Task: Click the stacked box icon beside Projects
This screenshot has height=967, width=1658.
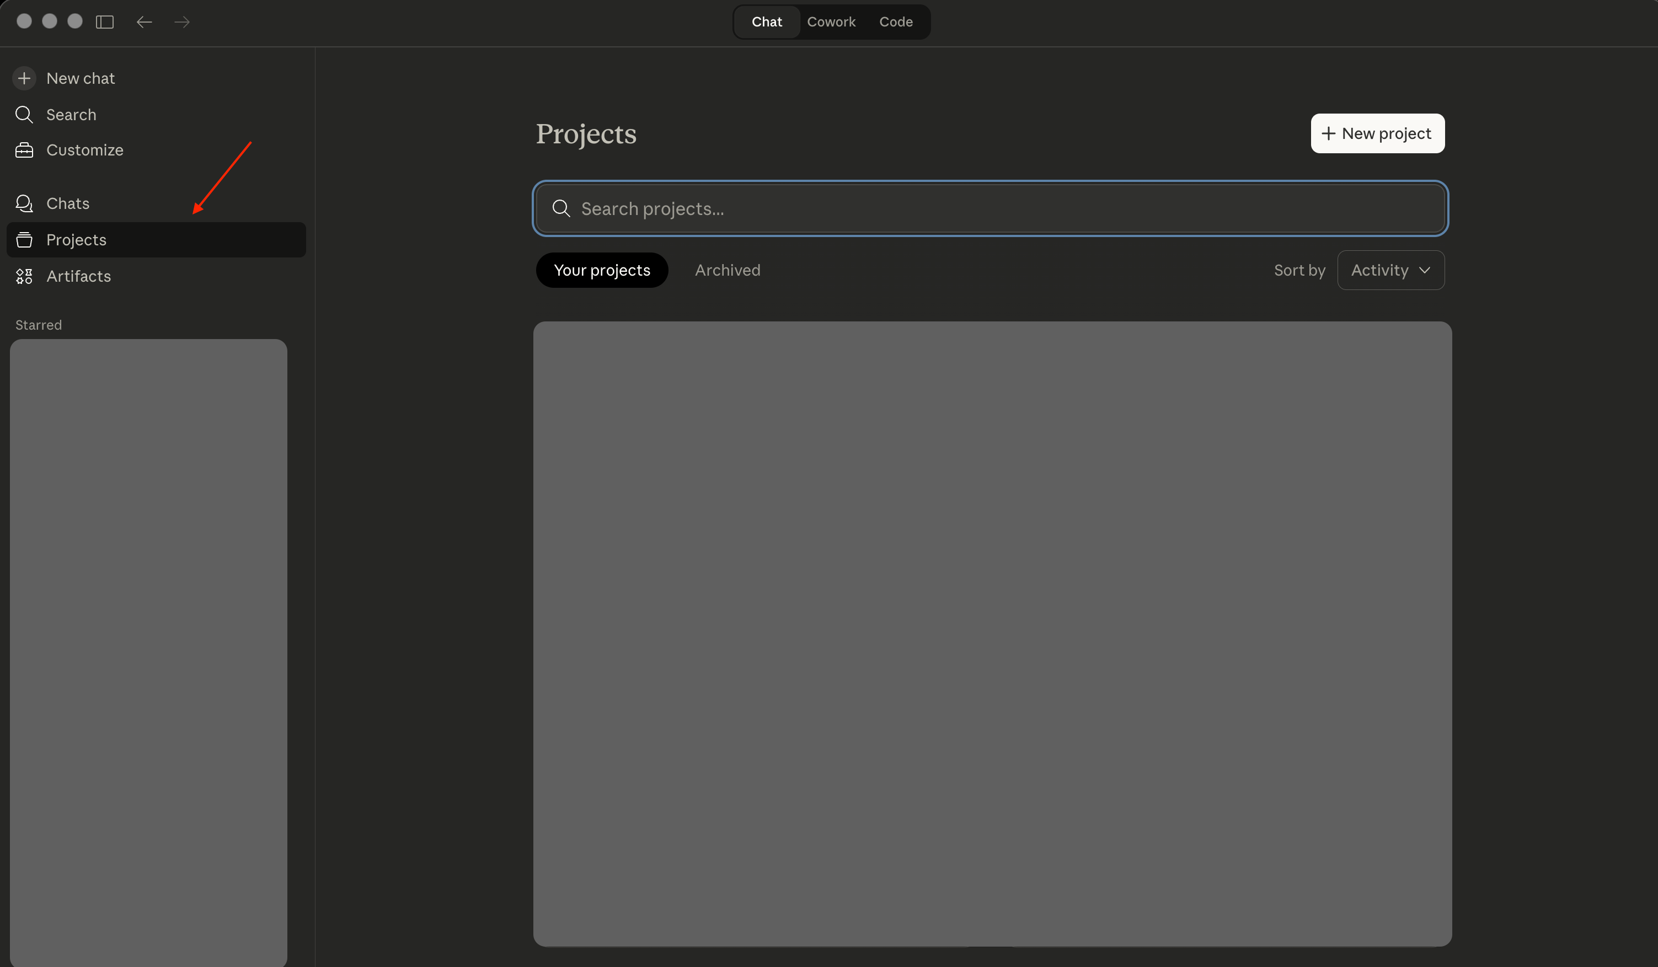Action: click(x=24, y=239)
